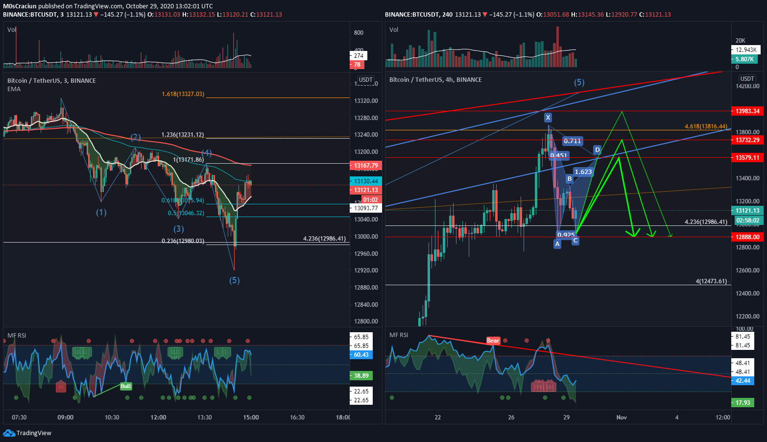Click the D point of the XABCD pattern

pos(598,149)
